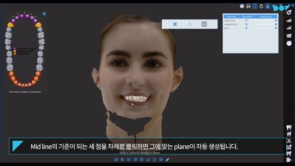This screenshot has height=166, width=295.
Task: Click the save disk icon in top toolbar
Action: click(x=248, y=6)
